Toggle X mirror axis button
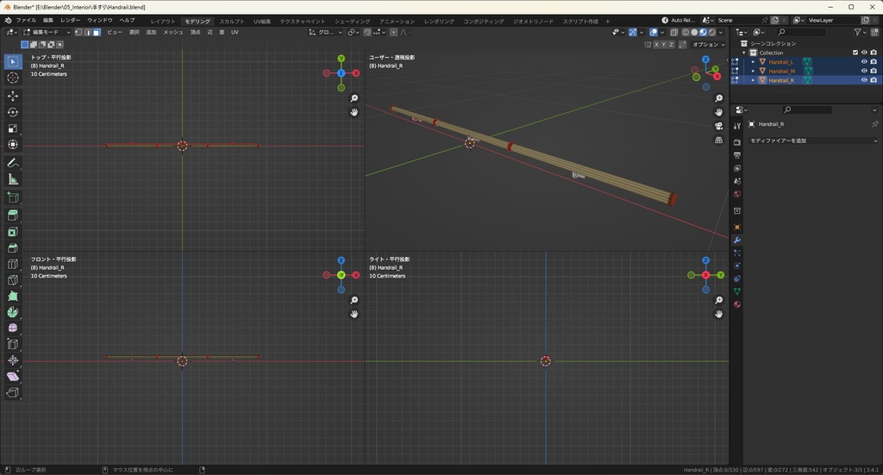The width and height of the screenshot is (883, 475). 658,44
